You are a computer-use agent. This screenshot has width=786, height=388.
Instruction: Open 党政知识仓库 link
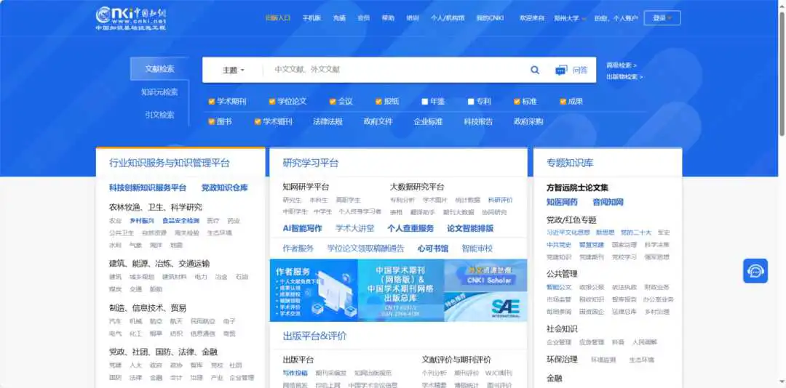pyautogui.click(x=225, y=187)
